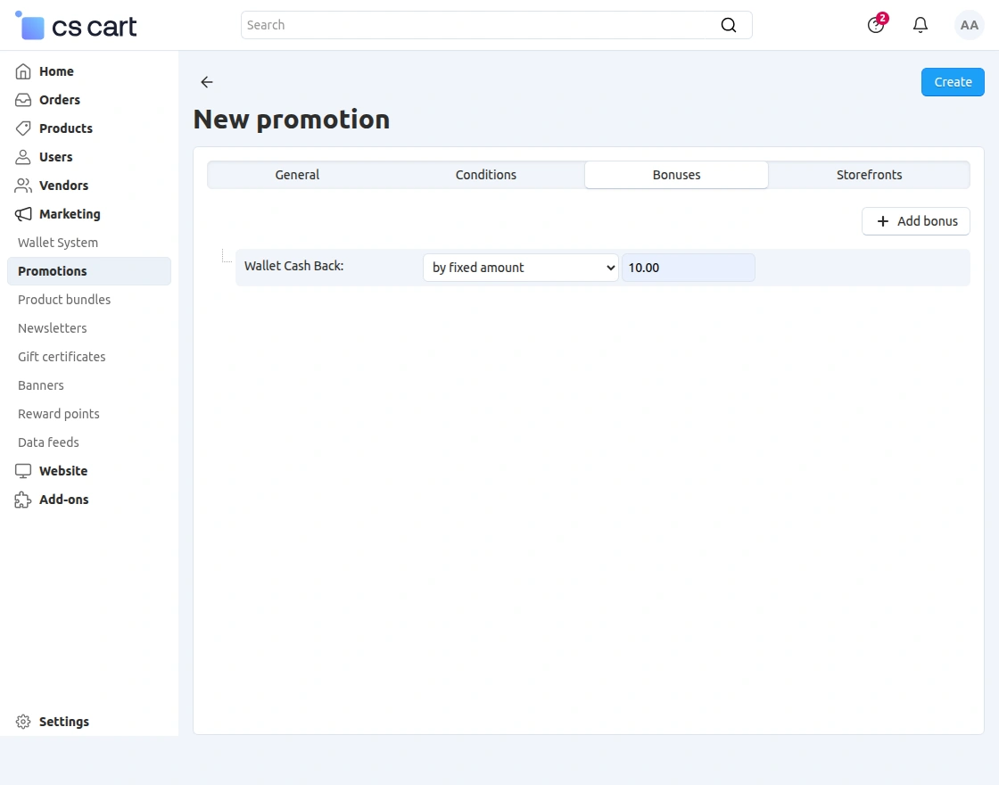The width and height of the screenshot is (999, 785).
Task: Click the Wallet Cash Back amount field
Action: point(688,268)
